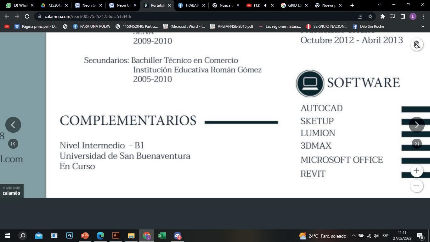This screenshot has height=242, width=430.
Task: Open a new browser tab
Action: tap(352, 5)
